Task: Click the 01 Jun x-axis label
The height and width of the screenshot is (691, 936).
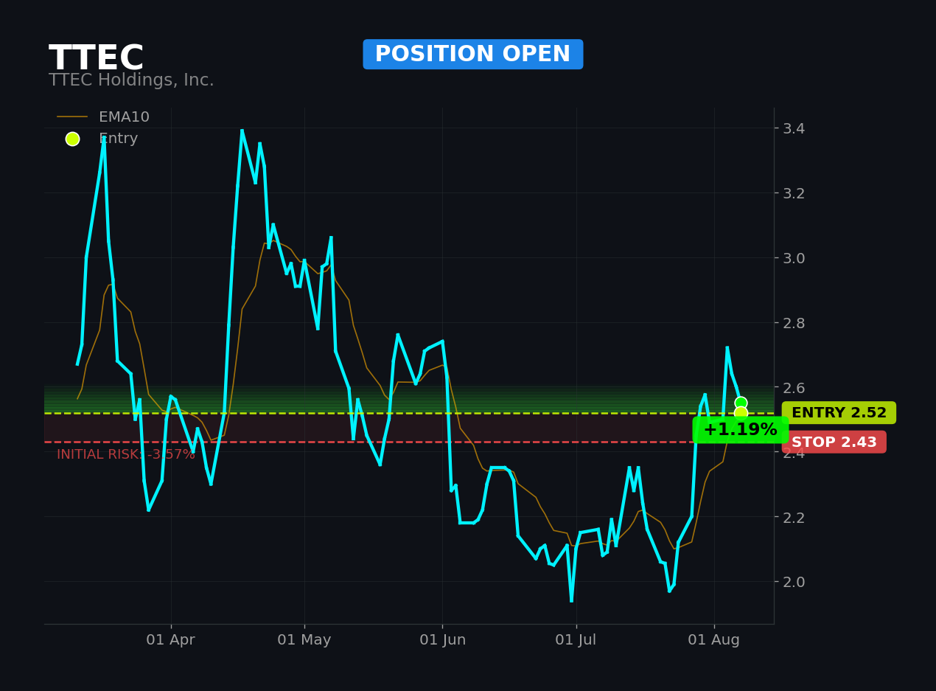Action: (x=442, y=640)
